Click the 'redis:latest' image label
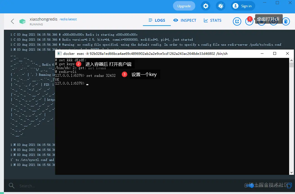The image size is (295, 194). (68, 19)
